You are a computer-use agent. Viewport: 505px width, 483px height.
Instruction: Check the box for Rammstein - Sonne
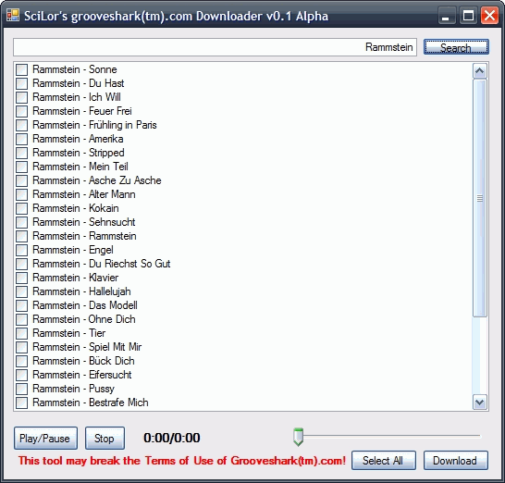21,69
